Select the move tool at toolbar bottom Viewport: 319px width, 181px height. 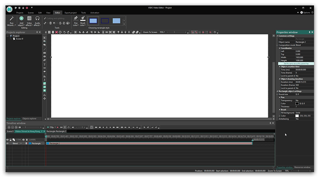[x=45, y=99]
